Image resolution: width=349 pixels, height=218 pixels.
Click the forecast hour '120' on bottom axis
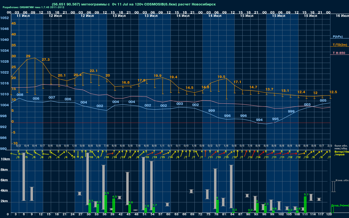[329, 214]
